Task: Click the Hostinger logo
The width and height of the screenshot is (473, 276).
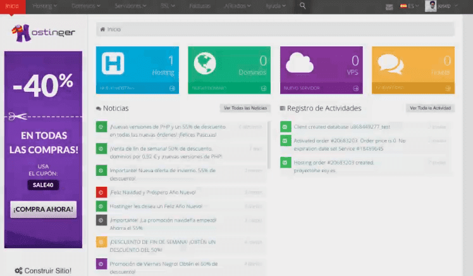Action: coord(43,33)
